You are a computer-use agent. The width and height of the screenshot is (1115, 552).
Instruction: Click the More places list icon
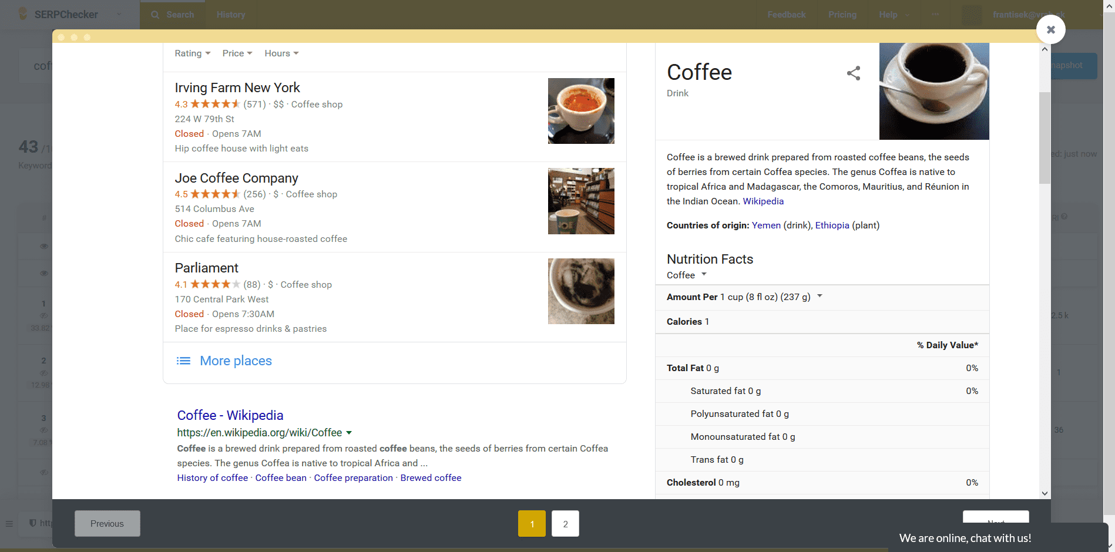[183, 361]
